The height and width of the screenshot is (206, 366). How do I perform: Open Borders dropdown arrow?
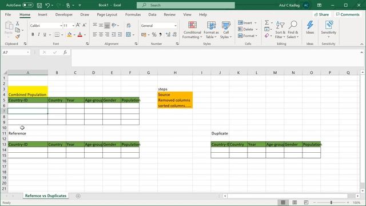[x=62, y=35]
